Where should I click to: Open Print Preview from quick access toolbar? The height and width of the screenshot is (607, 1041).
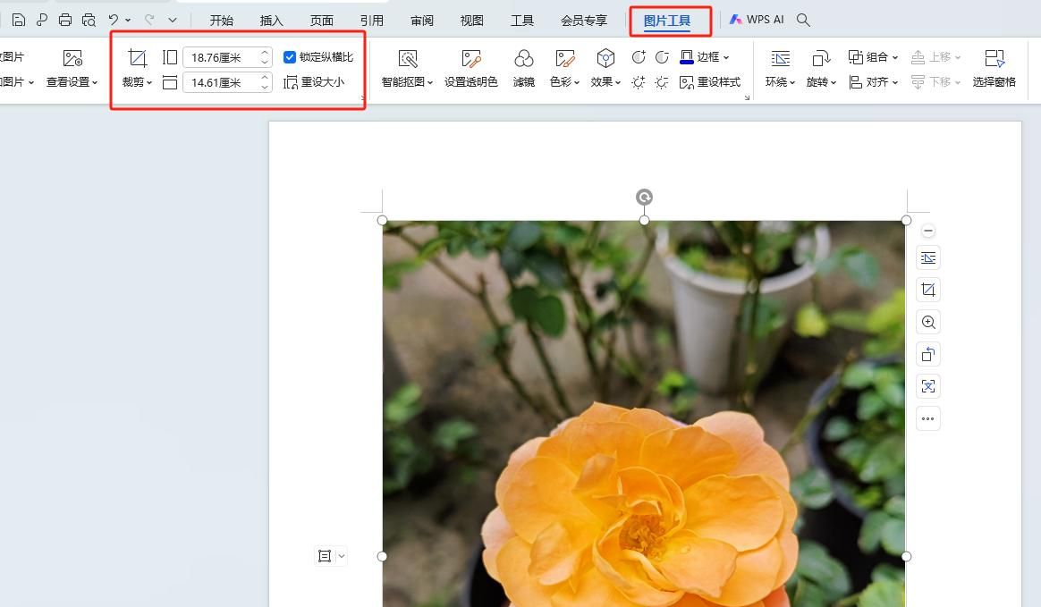(x=89, y=20)
